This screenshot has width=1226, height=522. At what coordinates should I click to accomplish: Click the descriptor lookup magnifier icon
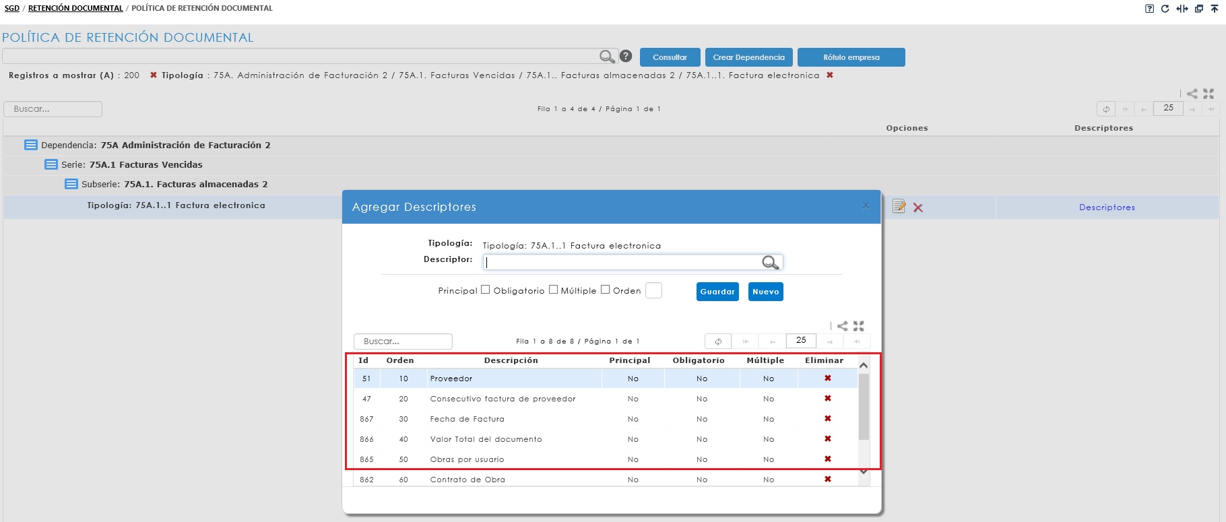770,263
